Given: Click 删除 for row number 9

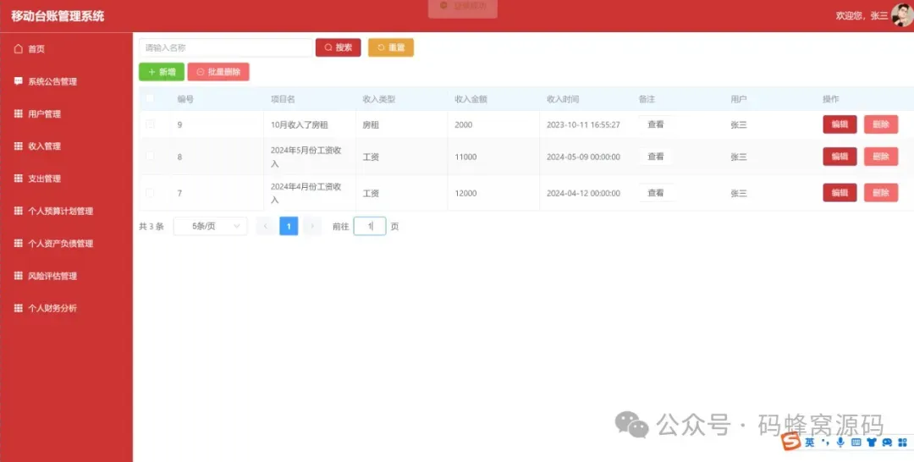Looking at the screenshot, I should [x=881, y=124].
